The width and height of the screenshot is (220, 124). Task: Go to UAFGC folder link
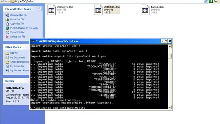[14, 53]
